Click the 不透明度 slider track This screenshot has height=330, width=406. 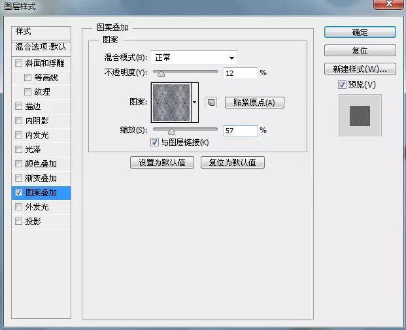tap(186, 72)
